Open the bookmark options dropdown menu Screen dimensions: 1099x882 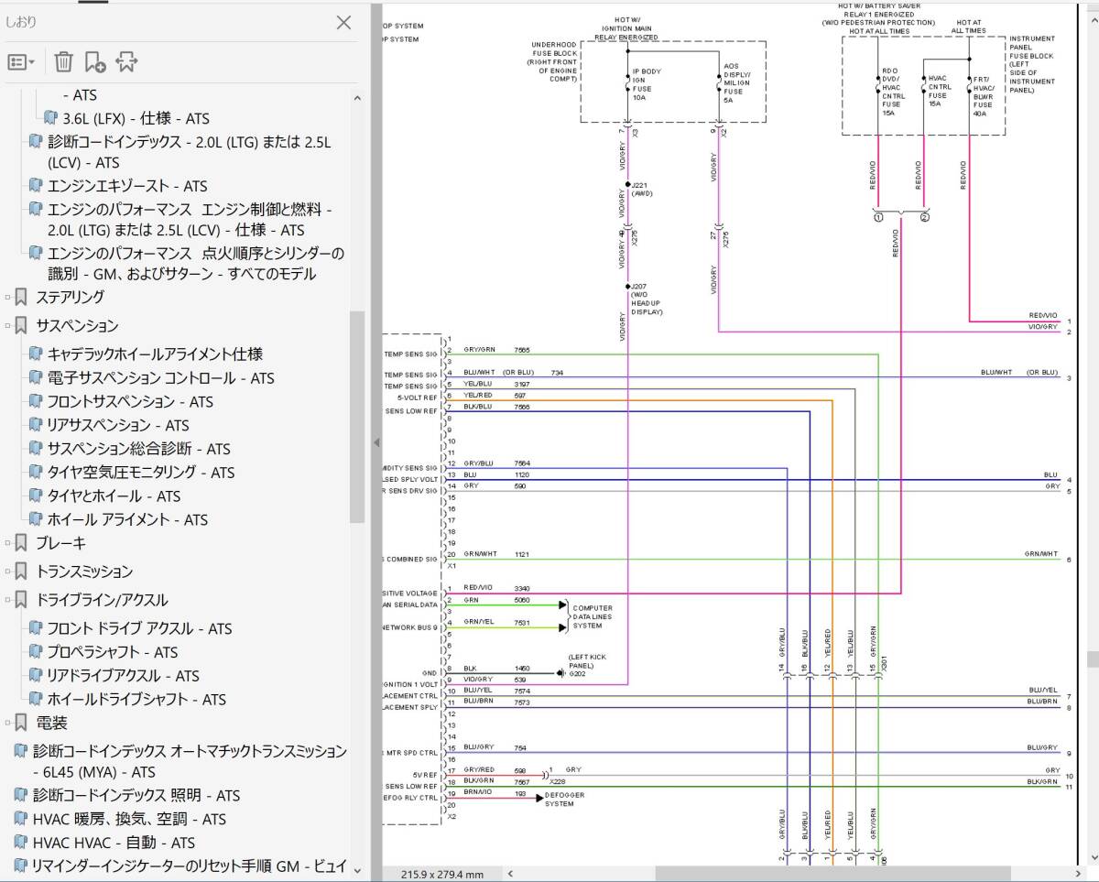[21, 61]
